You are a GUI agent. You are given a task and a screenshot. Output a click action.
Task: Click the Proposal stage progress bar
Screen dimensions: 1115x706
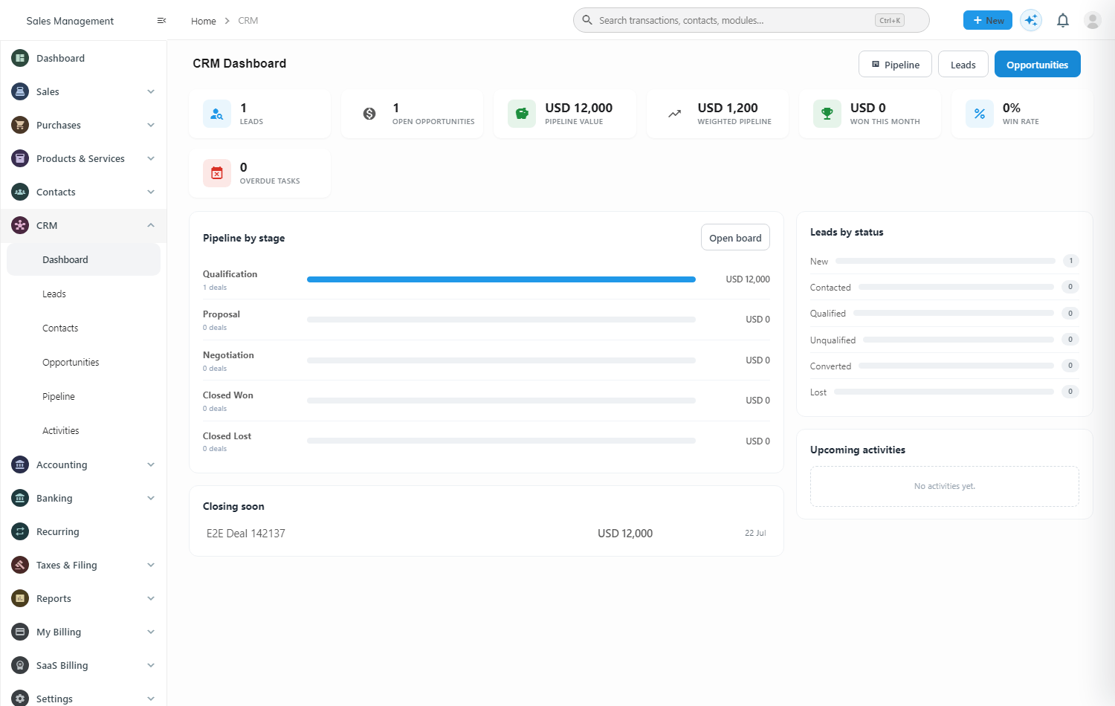[501, 320]
